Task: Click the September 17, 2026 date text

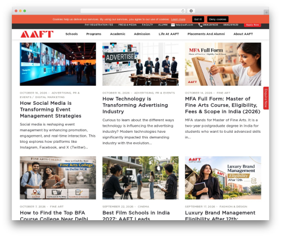Action: pyautogui.click(x=200, y=207)
